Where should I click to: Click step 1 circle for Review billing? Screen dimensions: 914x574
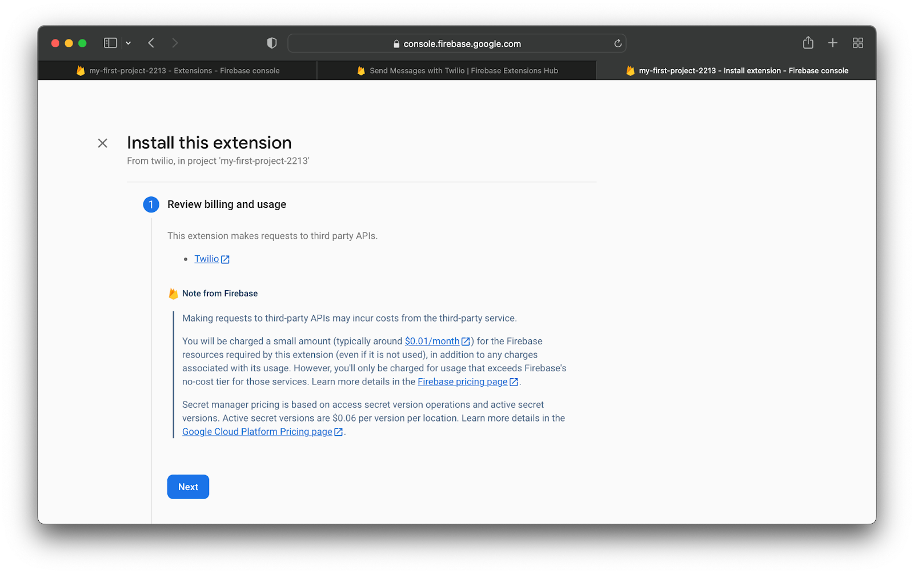pyautogui.click(x=151, y=204)
